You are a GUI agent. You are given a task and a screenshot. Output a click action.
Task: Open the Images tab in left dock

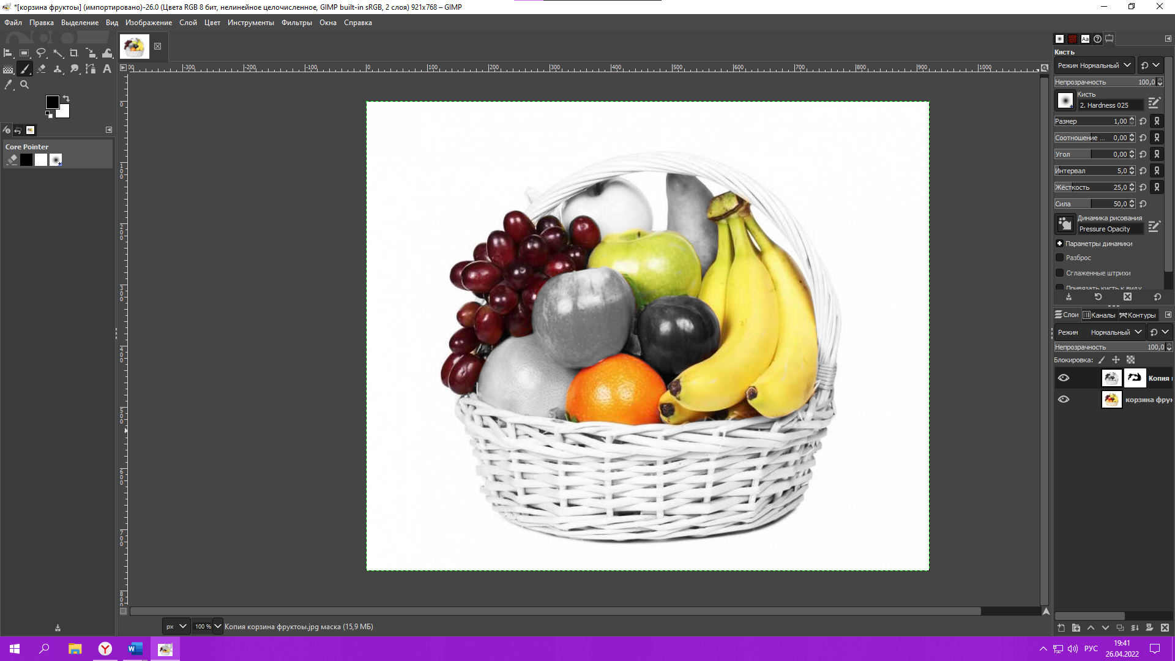click(30, 130)
